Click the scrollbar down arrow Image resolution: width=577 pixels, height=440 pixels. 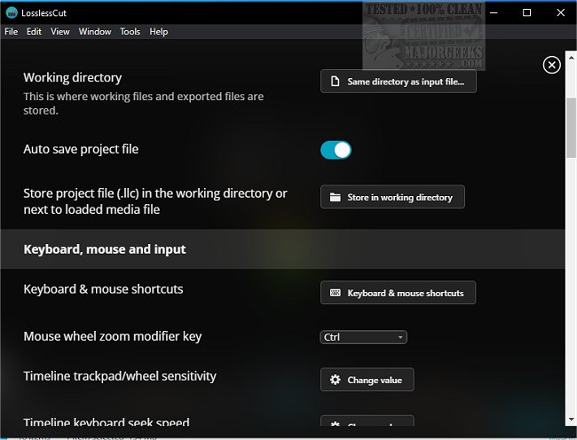pos(571,419)
